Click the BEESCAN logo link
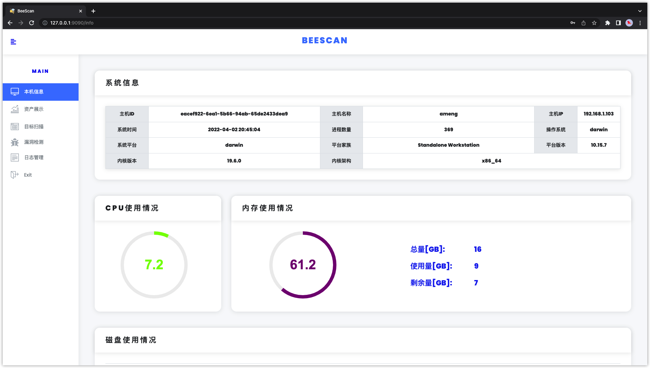The image size is (650, 368). click(325, 40)
